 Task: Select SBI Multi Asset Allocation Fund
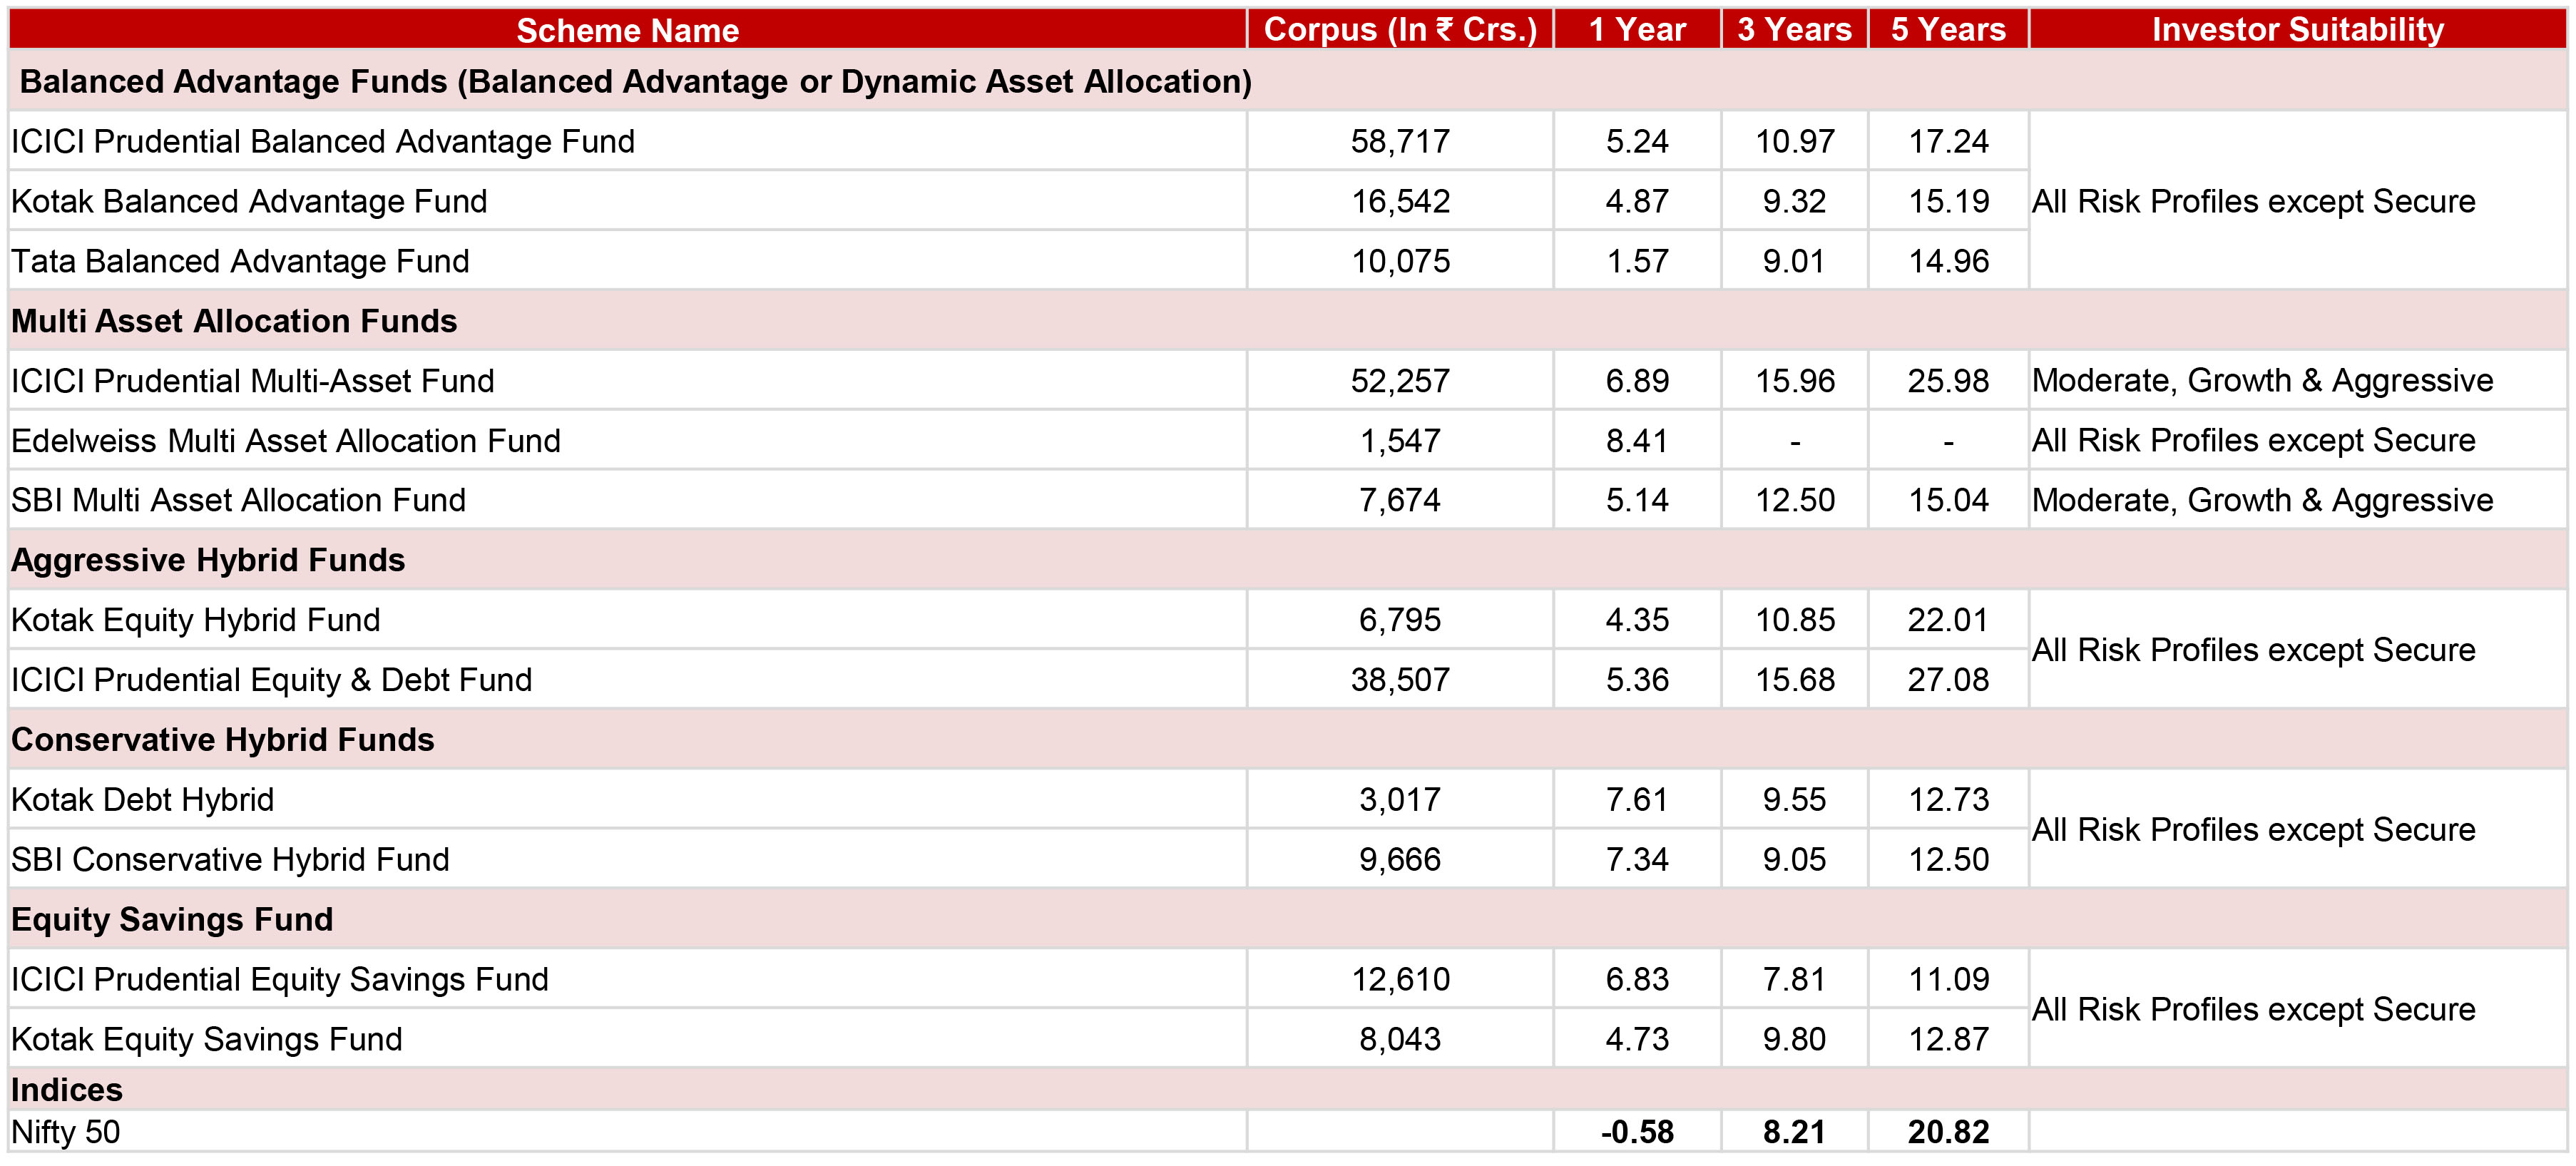238,500
